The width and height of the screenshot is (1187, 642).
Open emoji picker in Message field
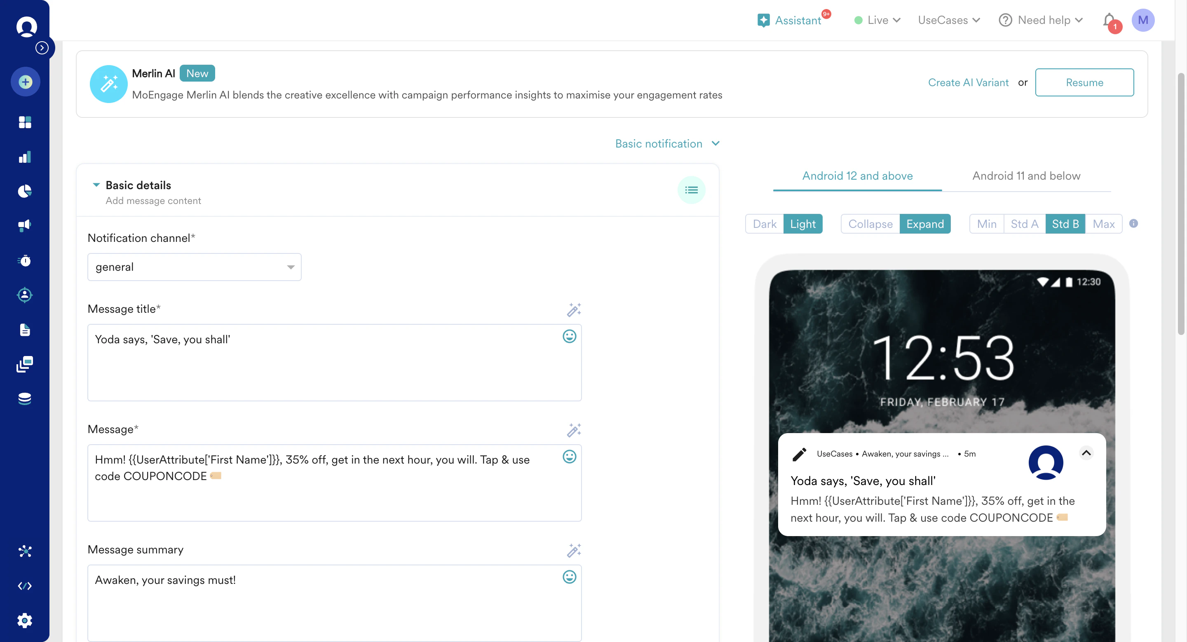click(569, 457)
